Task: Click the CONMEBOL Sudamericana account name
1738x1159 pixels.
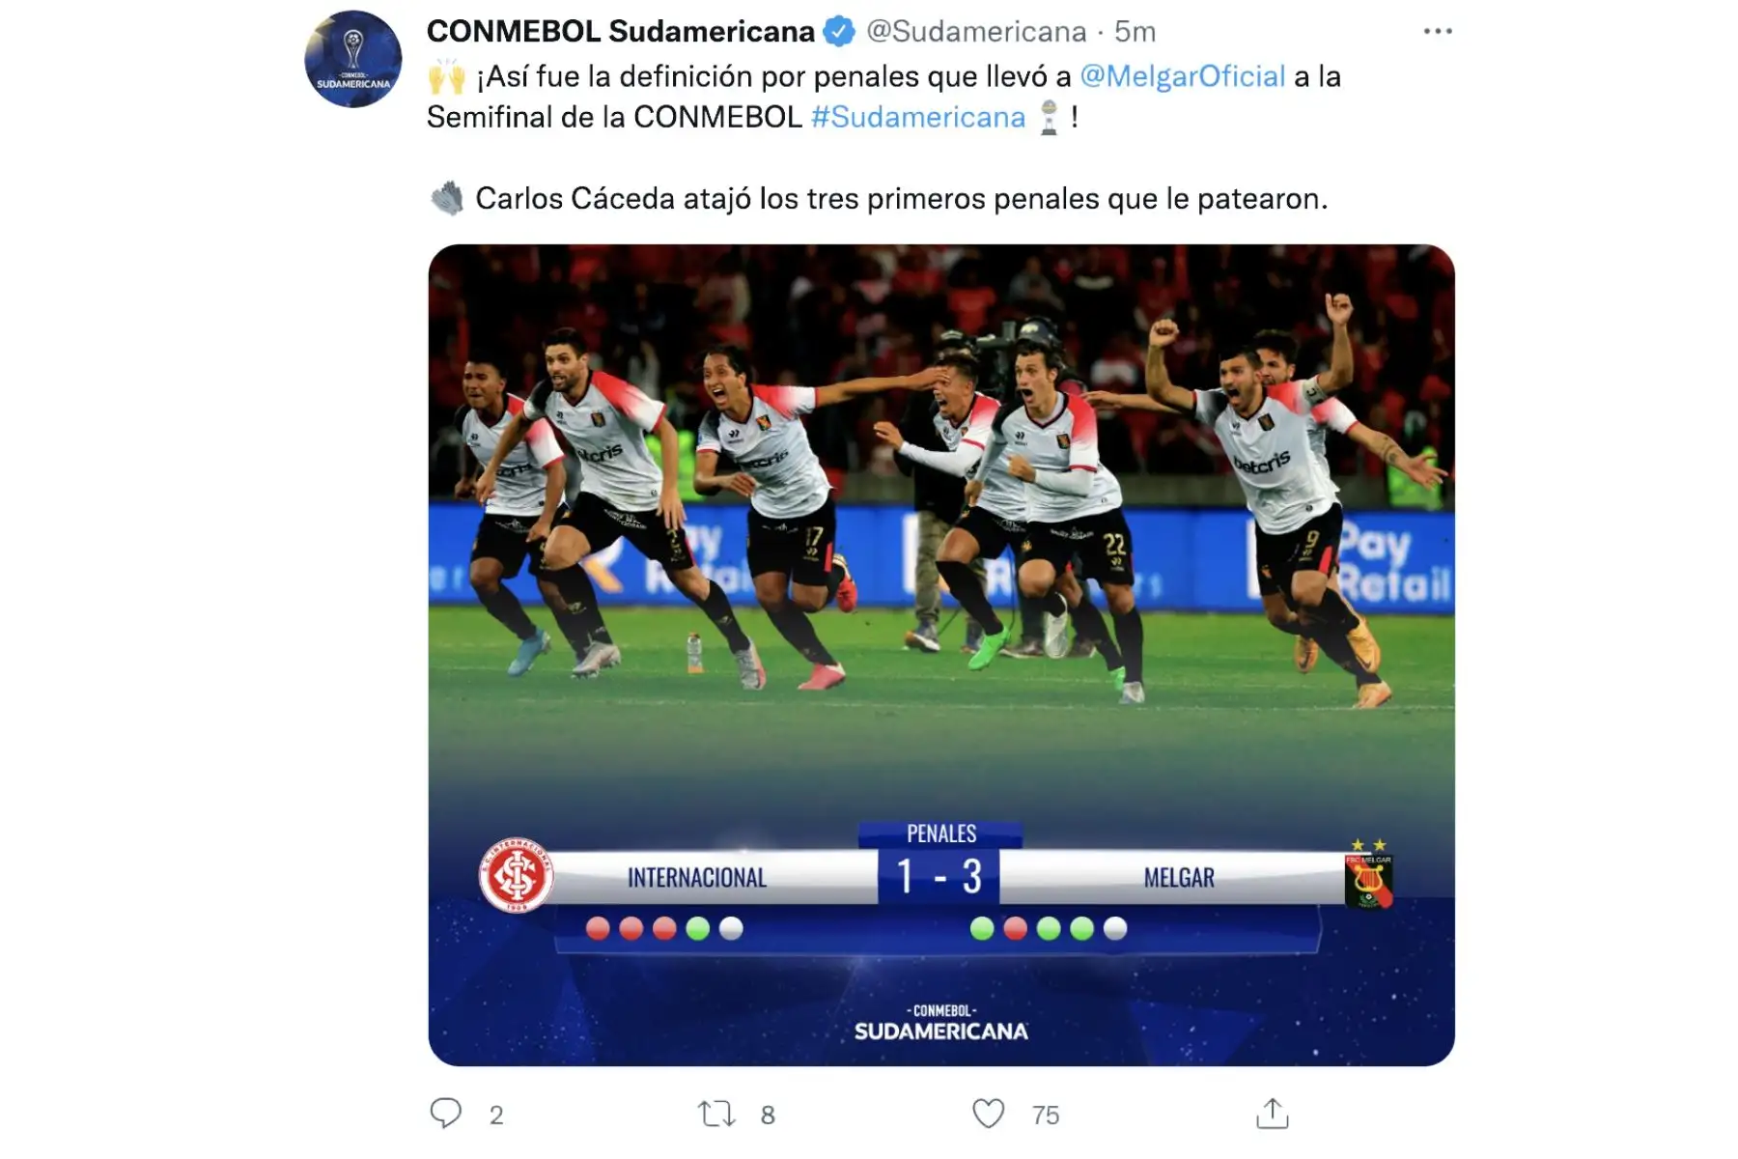Action: point(621,32)
